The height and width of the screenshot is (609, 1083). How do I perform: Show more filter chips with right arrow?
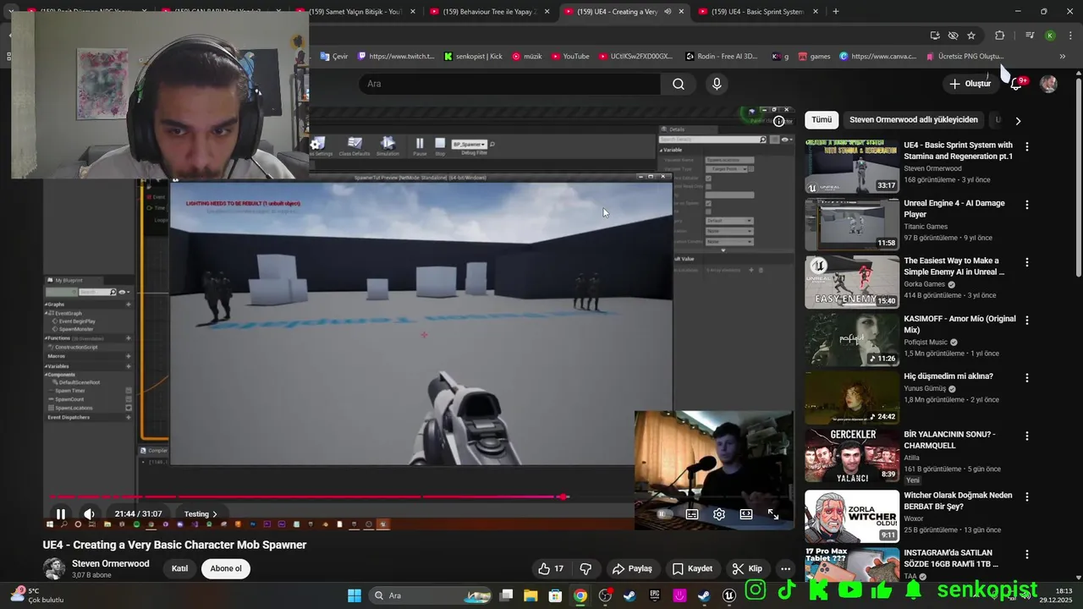(x=1018, y=120)
